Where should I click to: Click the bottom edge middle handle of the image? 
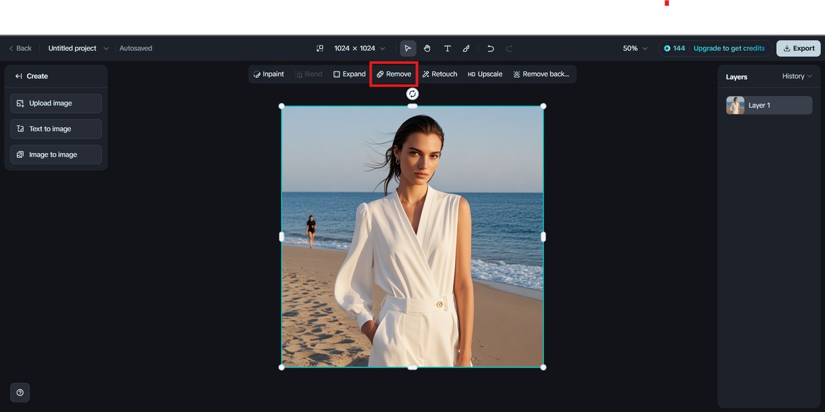412,368
